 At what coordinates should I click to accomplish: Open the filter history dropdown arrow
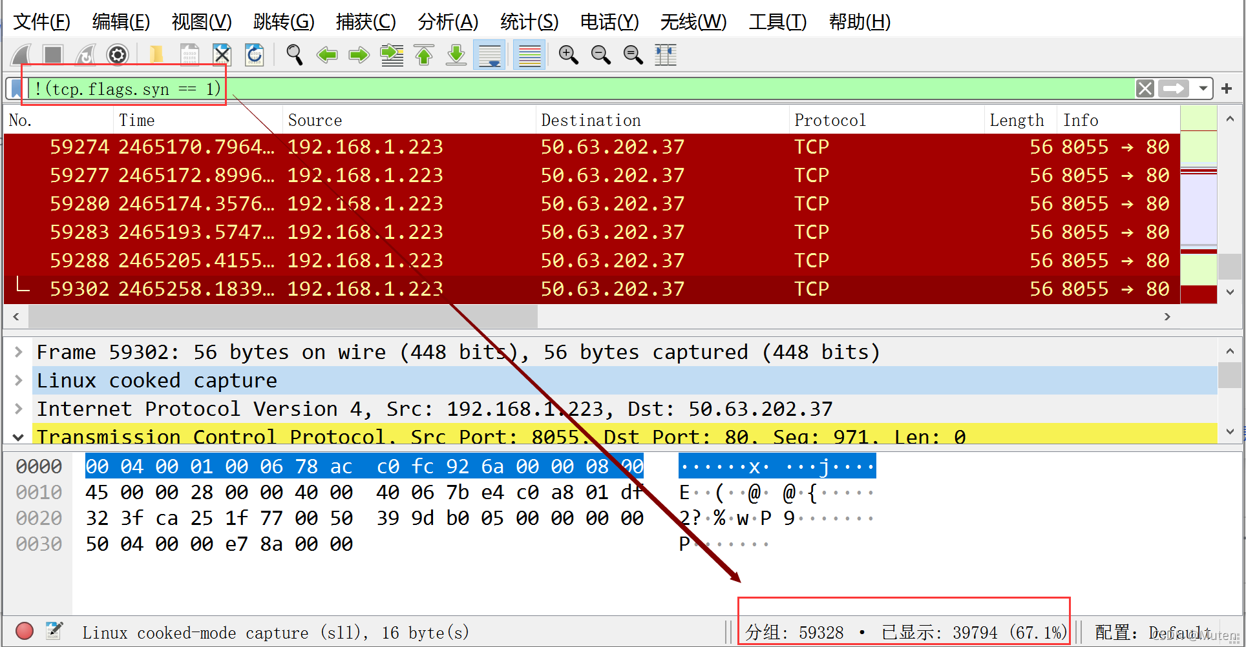pos(1203,88)
